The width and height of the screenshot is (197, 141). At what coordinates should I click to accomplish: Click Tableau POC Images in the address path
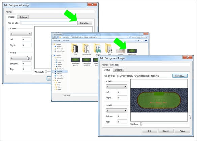click(x=90, y=37)
